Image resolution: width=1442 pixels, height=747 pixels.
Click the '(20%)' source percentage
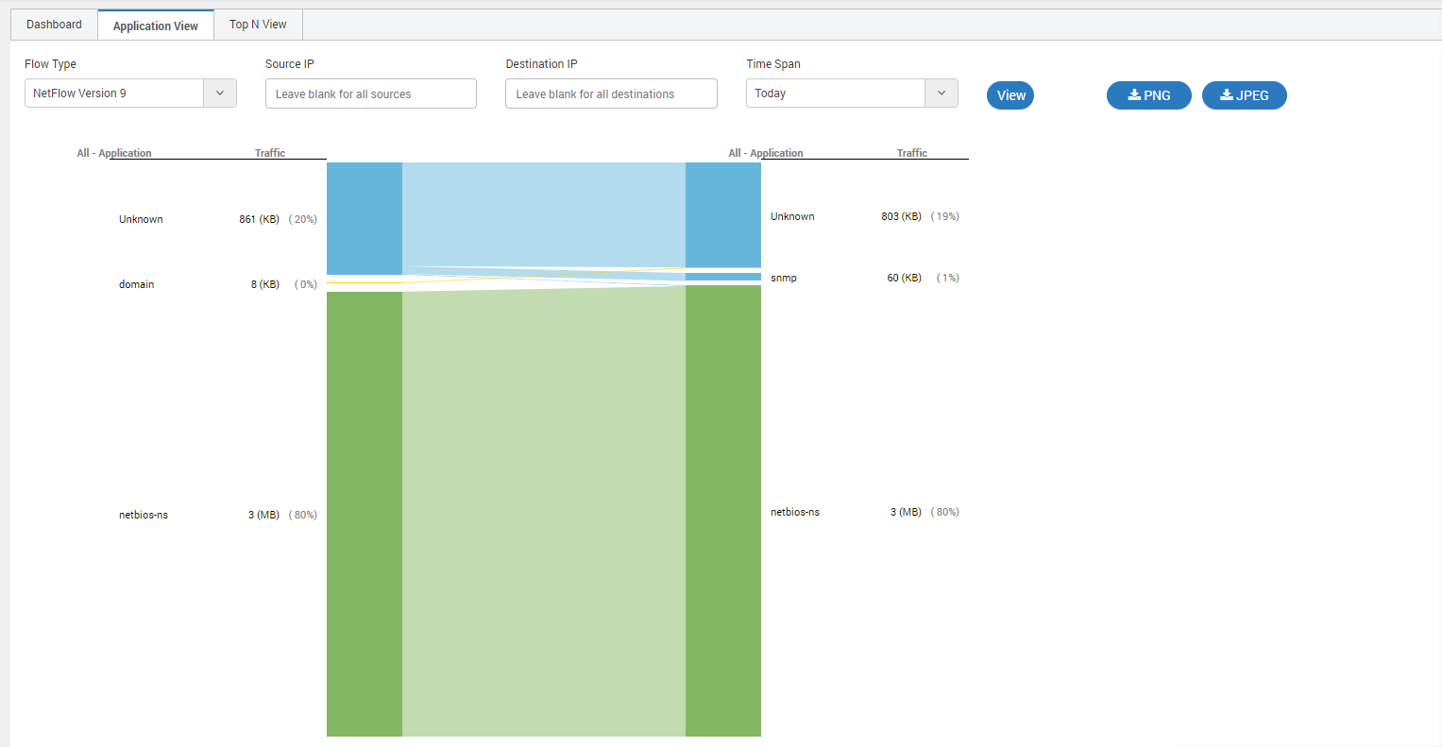coord(303,219)
